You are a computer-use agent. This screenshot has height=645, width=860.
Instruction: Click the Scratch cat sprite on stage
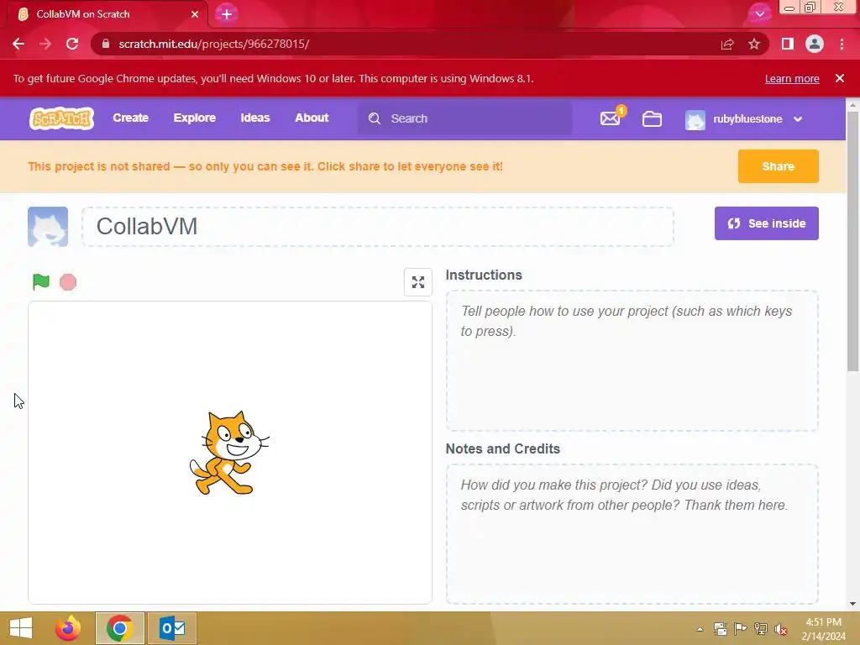(x=228, y=453)
